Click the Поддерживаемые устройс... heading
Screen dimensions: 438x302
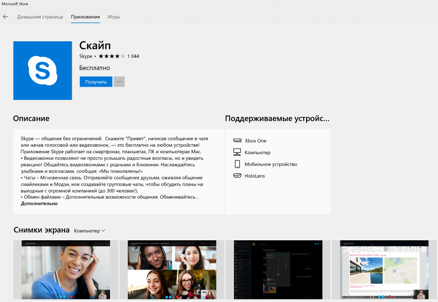coord(277,118)
